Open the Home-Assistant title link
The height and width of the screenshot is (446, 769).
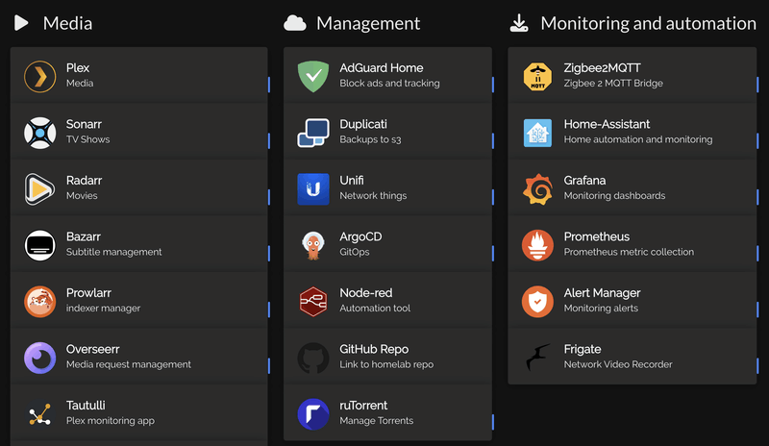coord(607,124)
